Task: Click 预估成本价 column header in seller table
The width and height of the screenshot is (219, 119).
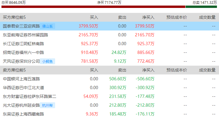Action: tap(177, 70)
